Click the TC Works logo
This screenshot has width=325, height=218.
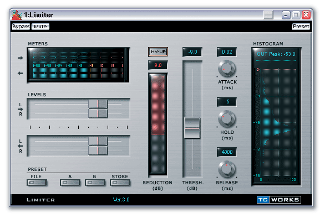pos(279,200)
